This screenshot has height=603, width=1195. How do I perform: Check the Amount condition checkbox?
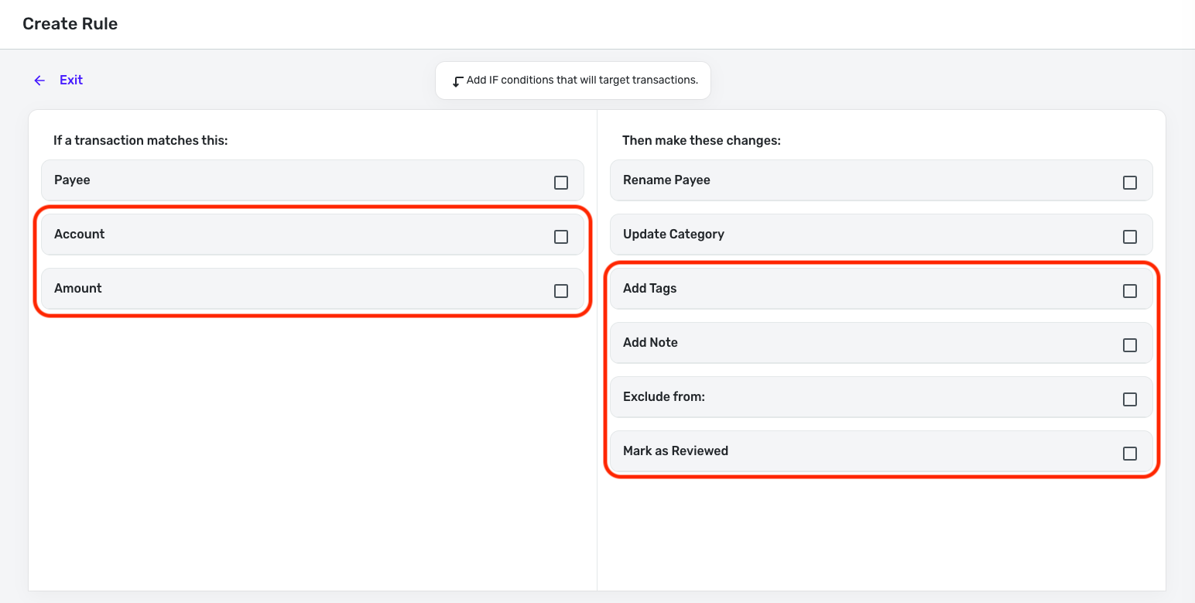(561, 291)
